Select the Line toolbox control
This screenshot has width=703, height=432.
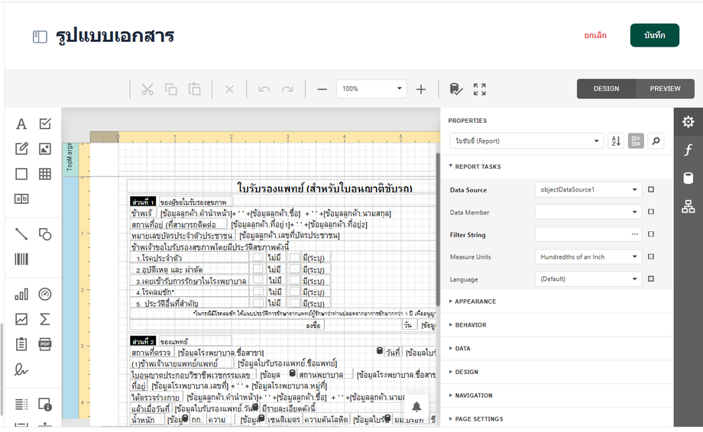(21, 234)
